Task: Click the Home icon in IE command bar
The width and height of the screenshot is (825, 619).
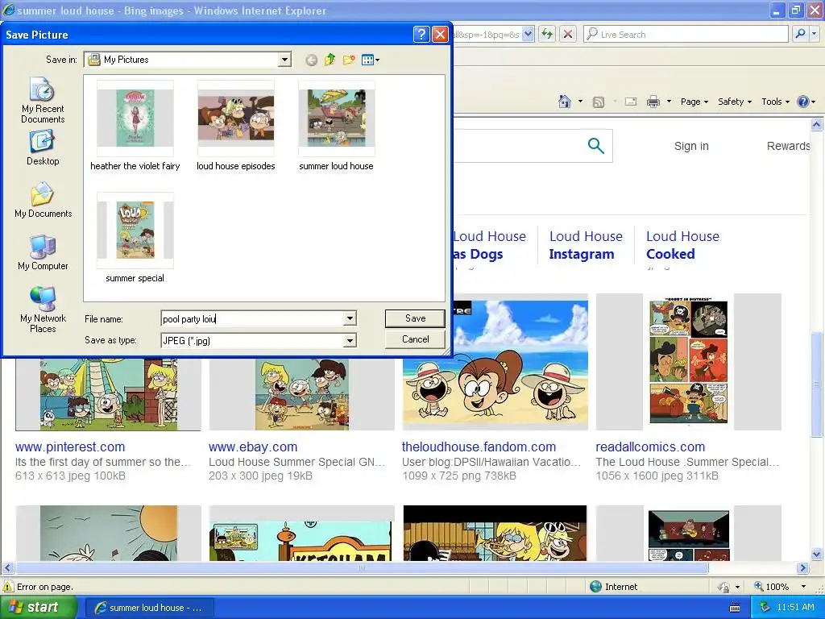Action: pyautogui.click(x=565, y=102)
